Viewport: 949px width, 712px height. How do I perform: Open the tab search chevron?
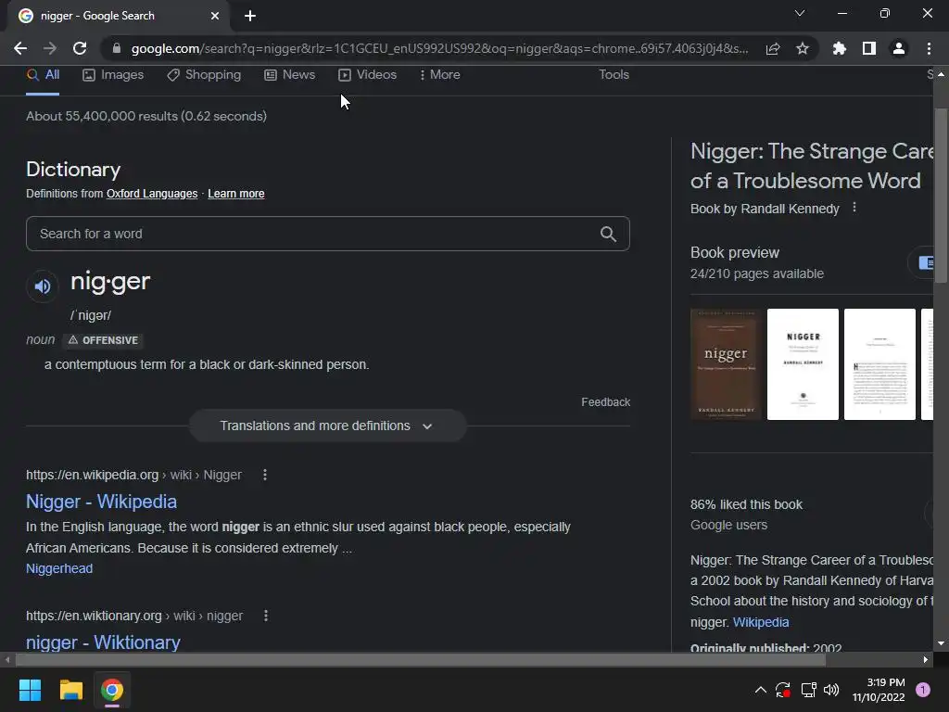tap(800, 13)
